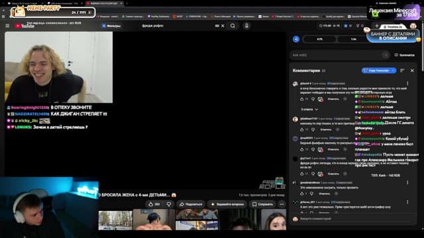Open the Фильтры filters button
The height and width of the screenshot is (238, 424).
click(111, 26)
